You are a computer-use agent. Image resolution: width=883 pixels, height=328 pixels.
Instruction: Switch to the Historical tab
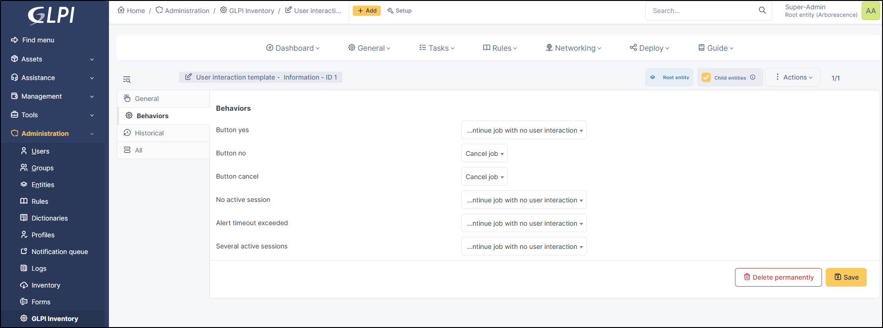149,133
